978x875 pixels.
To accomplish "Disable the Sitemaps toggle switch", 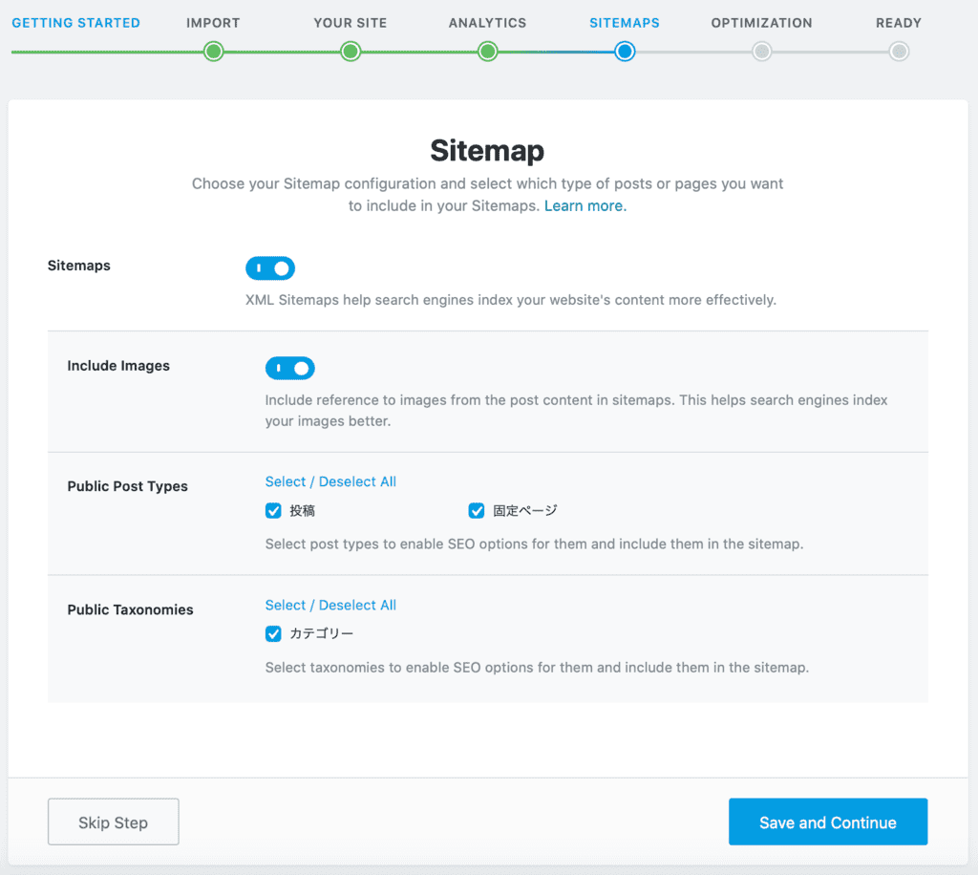I will point(270,268).
